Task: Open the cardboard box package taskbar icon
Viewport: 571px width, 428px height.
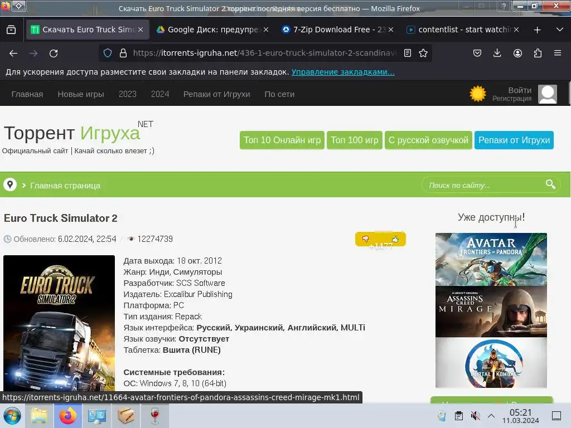Action: pos(126,416)
